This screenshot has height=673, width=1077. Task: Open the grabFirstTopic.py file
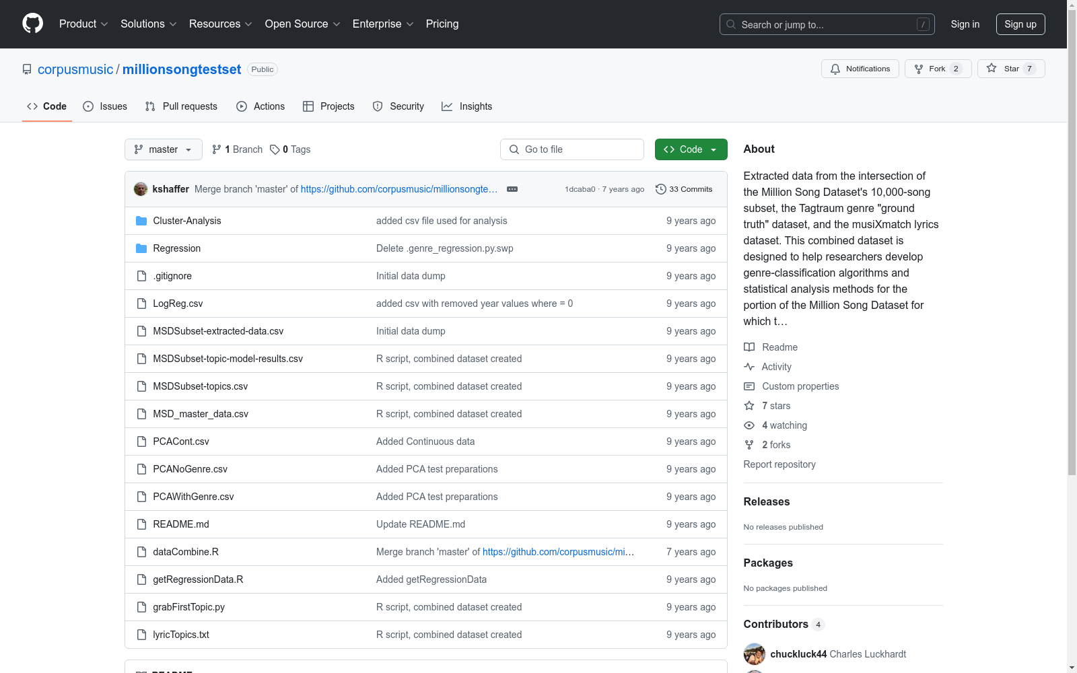point(188,607)
